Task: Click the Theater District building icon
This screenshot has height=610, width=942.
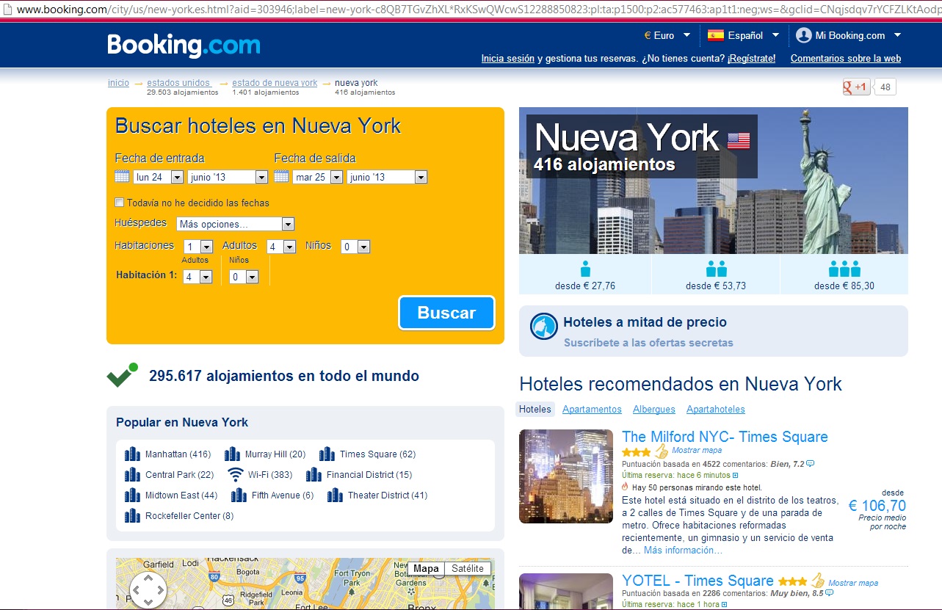Action: pyautogui.click(x=335, y=495)
